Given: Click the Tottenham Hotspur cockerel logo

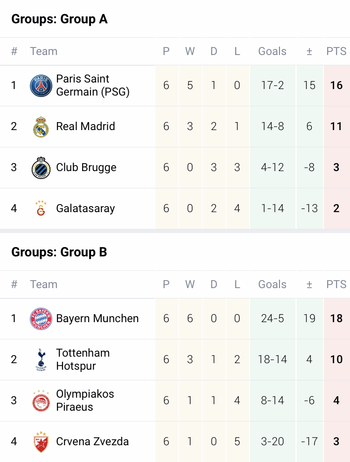Looking at the screenshot, I should 41,360.
